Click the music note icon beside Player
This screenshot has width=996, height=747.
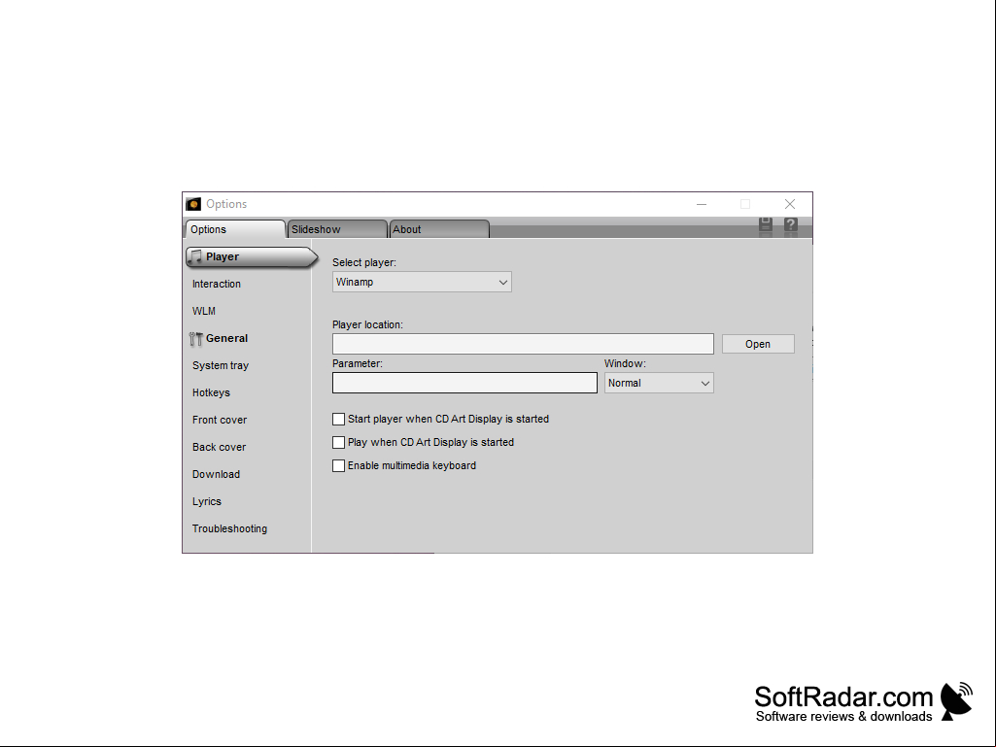pyautogui.click(x=195, y=256)
